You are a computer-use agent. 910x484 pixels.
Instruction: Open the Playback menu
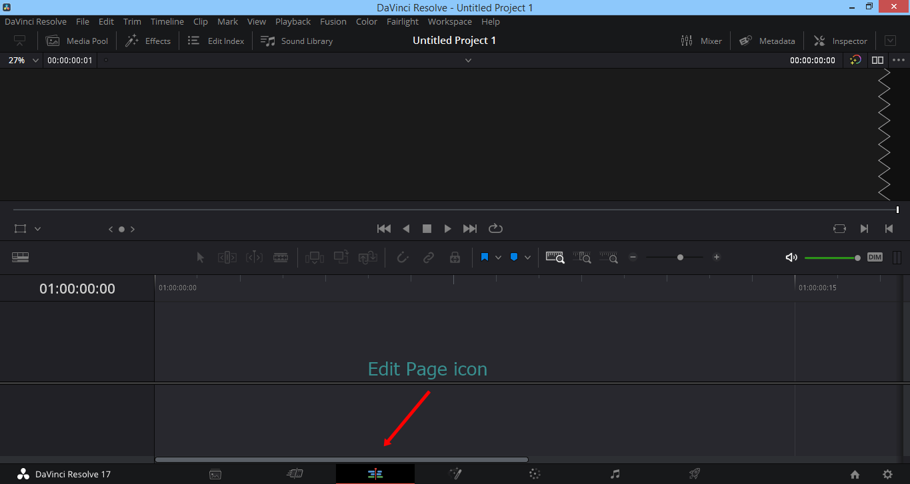(293, 21)
